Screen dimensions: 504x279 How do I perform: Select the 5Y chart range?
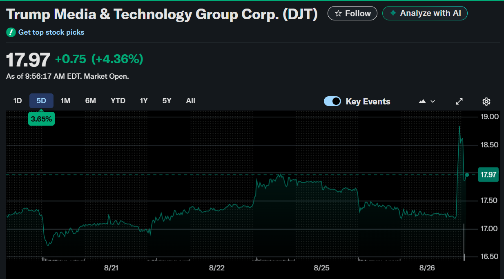(x=167, y=101)
